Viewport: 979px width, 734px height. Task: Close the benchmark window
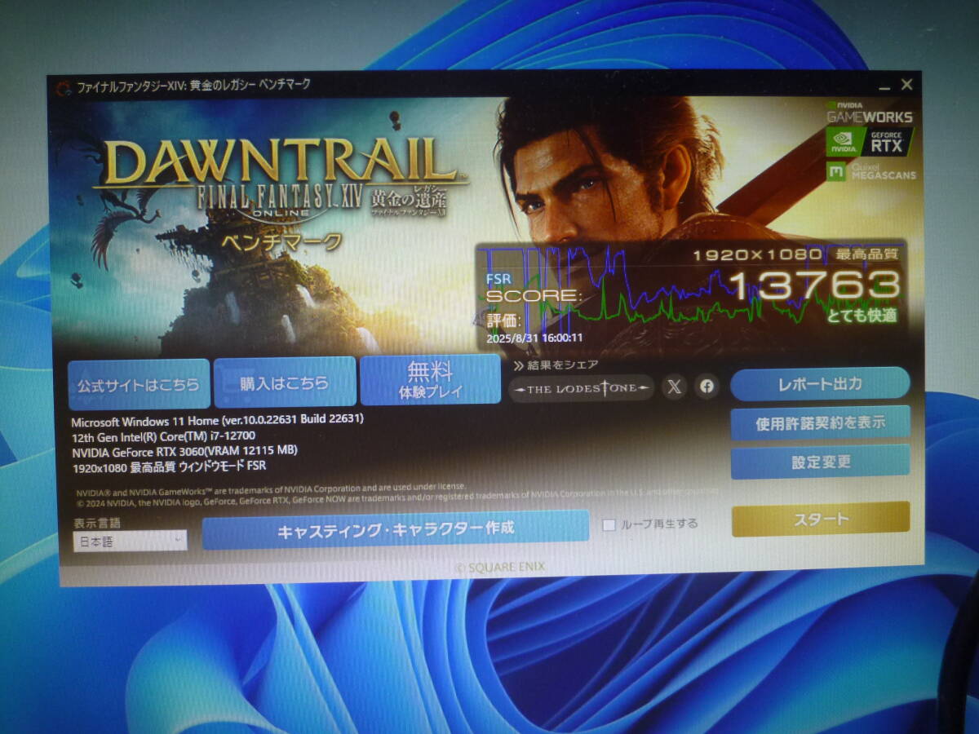pyautogui.click(x=906, y=85)
